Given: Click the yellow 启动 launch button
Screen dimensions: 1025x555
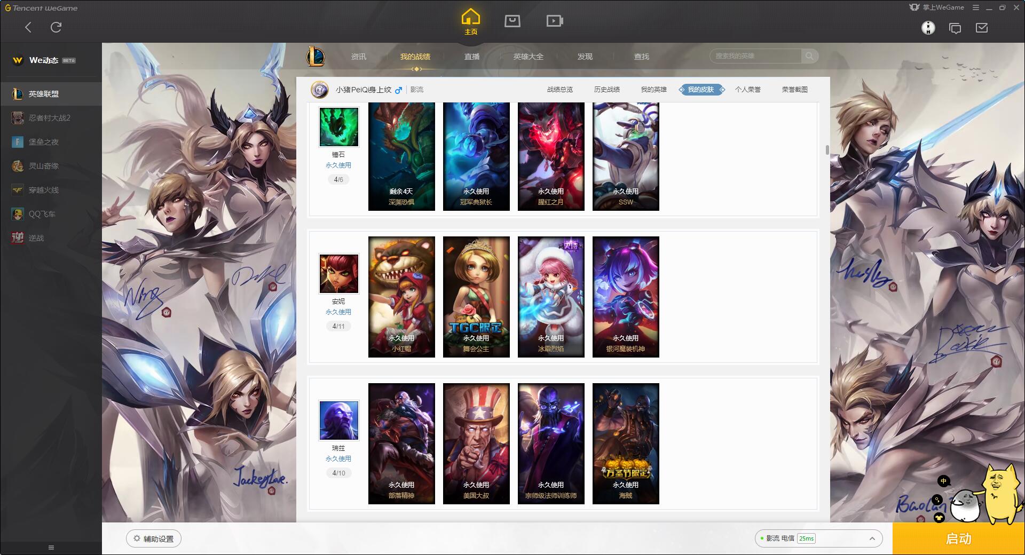Looking at the screenshot, I should [959, 539].
